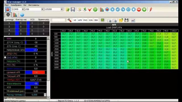The height and width of the screenshot is (102, 182).
Task: Click the red checkmark icon
Action: 90,9
